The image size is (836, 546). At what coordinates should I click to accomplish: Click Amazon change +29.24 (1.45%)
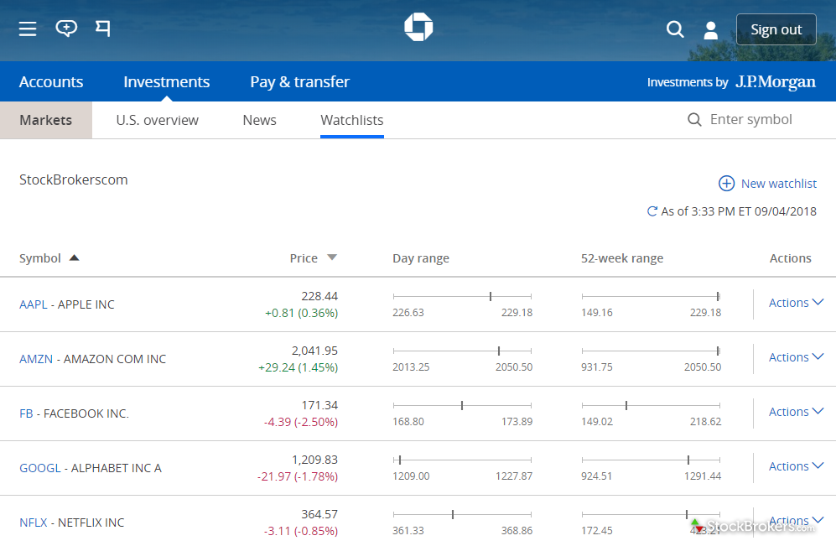pos(298,367)
